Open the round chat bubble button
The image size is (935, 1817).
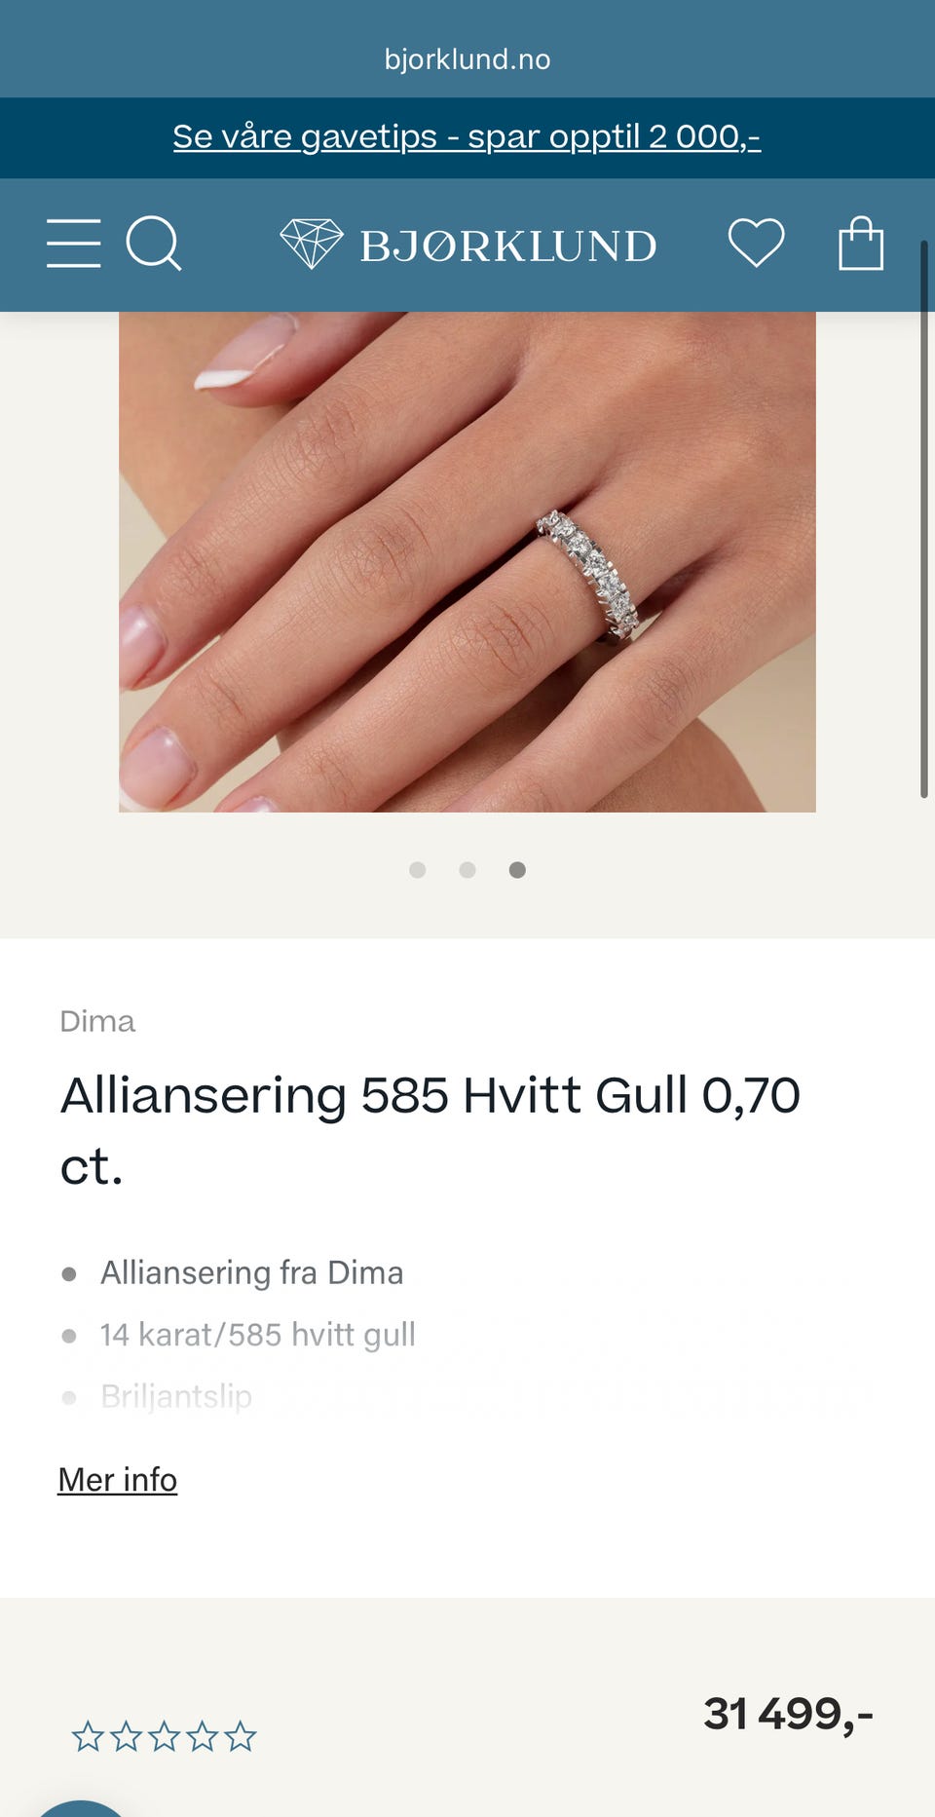(82, 1807)
